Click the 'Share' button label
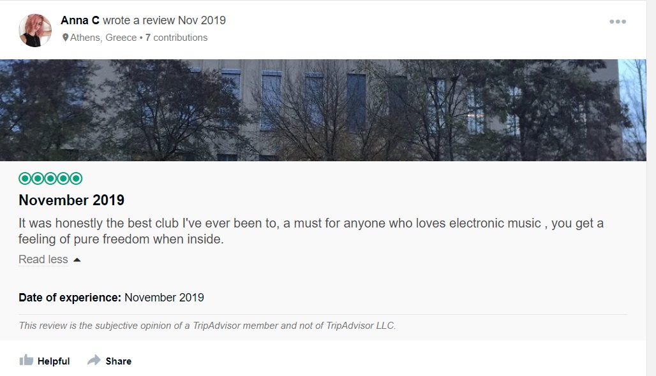Screen dimensions: 656x376 click(118, 361)
